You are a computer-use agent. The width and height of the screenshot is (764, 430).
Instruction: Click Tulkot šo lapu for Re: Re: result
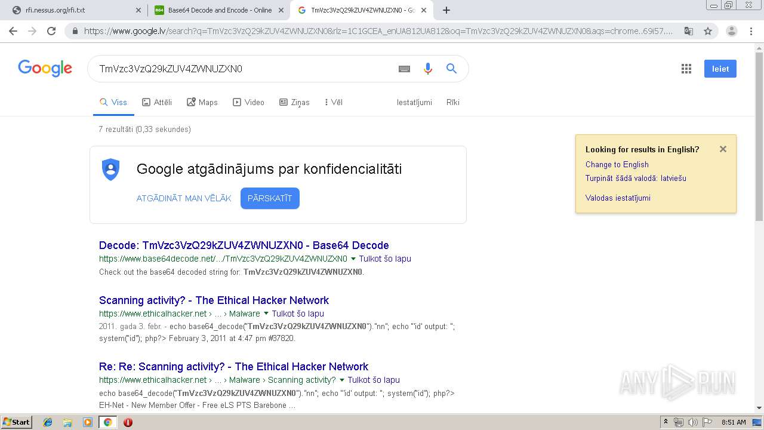[x=374, y=380]
